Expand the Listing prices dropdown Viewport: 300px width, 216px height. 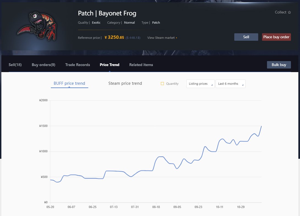(200, 84)
